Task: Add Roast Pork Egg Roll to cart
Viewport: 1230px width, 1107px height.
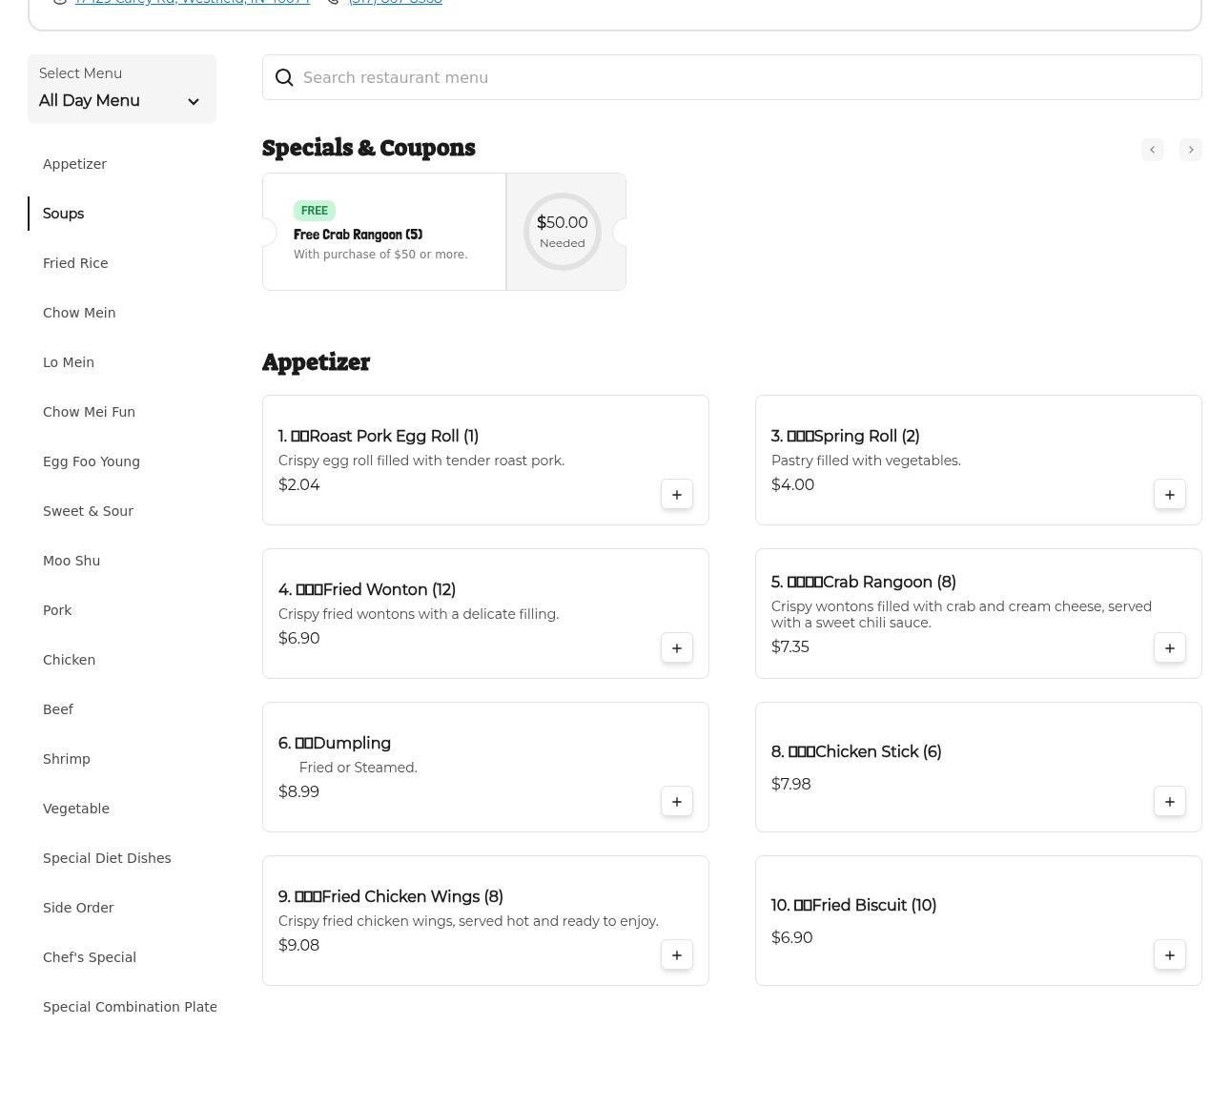Action: point(676,495)
